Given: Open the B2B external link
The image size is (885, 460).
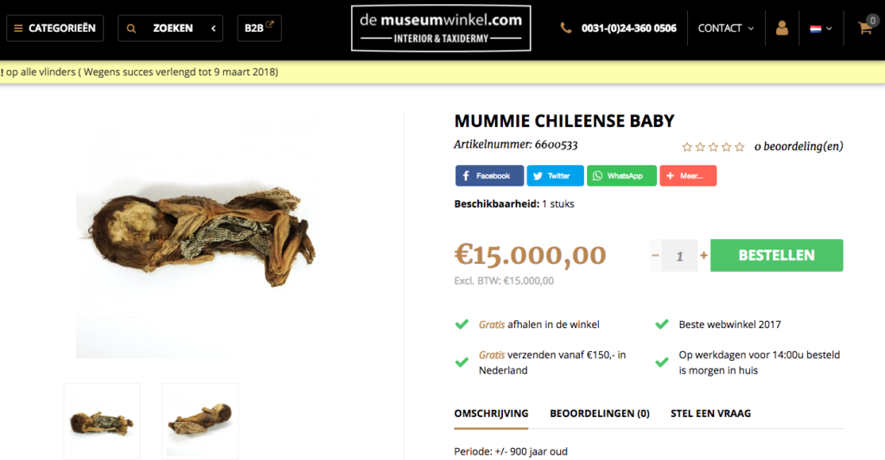Looking at the screenshot, I should tap(258, 28).
